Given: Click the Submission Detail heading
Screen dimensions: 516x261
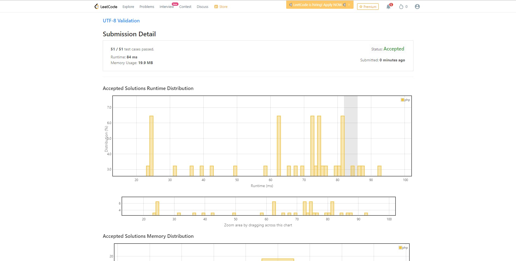Looking at the screenshot, I should [129, 34].
